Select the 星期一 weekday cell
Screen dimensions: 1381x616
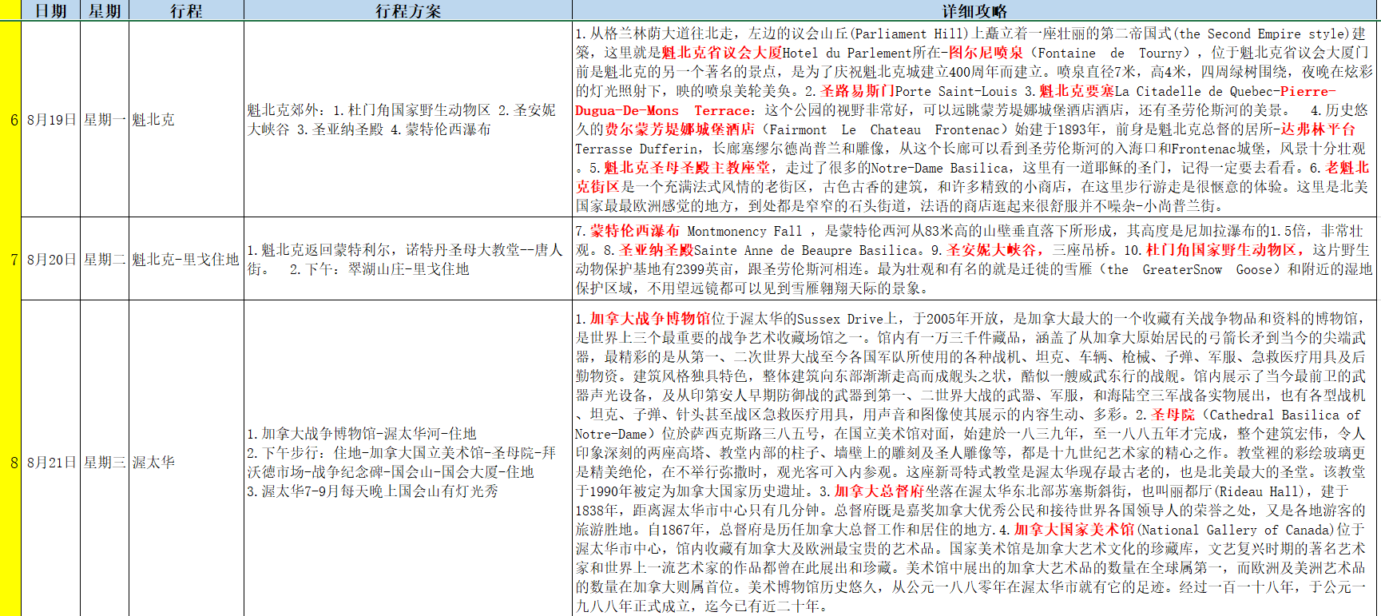(x=105, y=119)
